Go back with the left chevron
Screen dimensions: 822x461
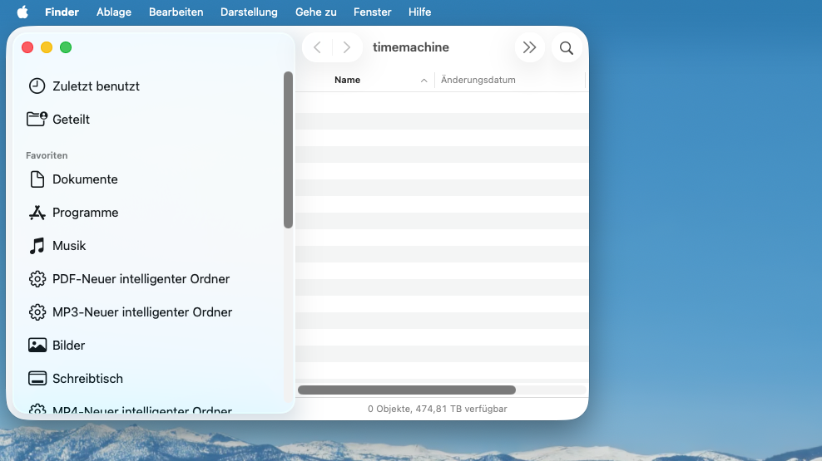pyautogui.click(x=317, y=48)
